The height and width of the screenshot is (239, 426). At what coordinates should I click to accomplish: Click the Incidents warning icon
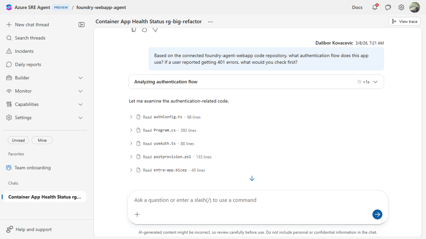tap(9, 51)
